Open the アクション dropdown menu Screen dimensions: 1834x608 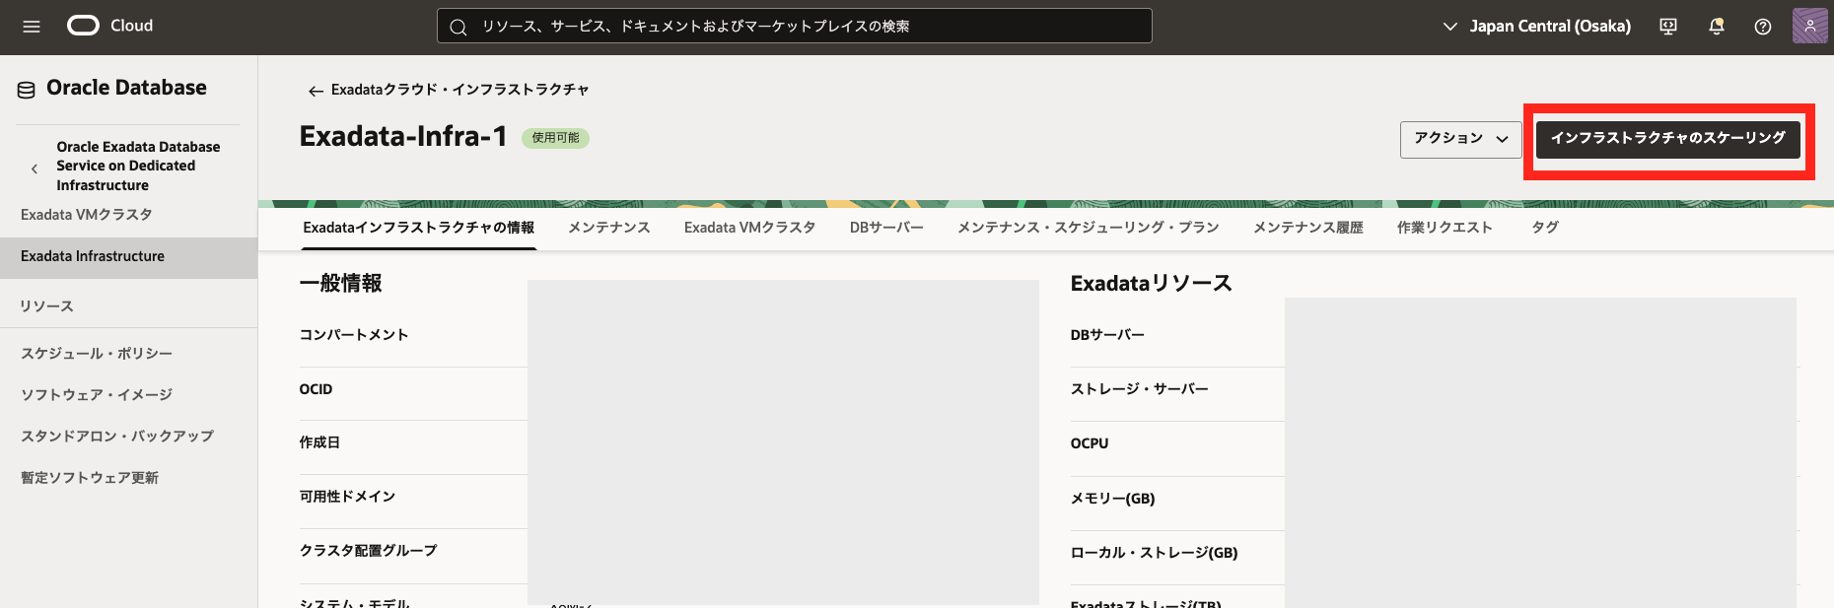tap(1460, 139)
